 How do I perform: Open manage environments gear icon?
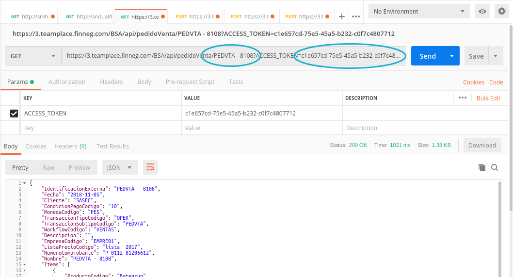tap(501, 12)
